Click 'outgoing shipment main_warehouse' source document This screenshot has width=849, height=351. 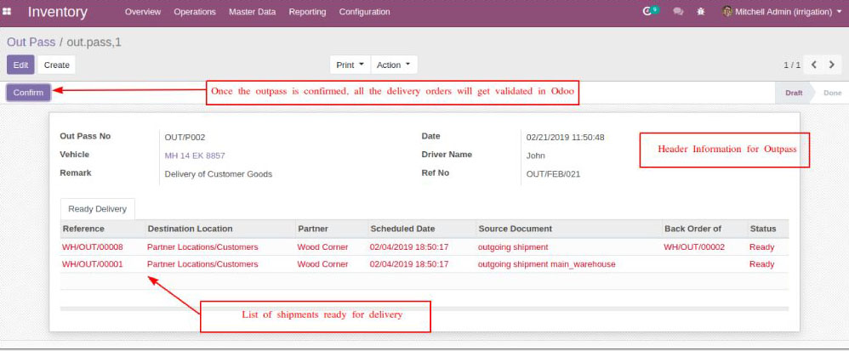coord(547,264)
